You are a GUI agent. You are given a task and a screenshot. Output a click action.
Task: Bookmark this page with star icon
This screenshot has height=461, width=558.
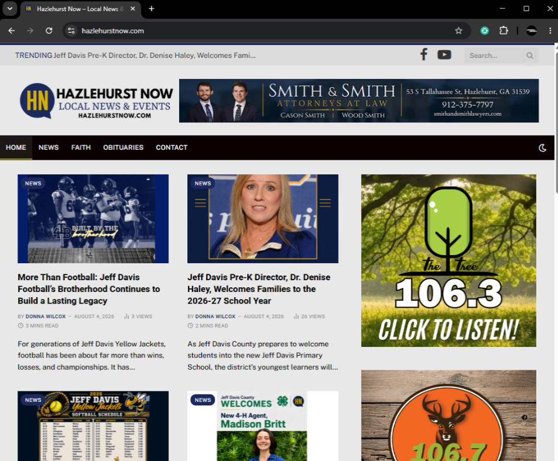click(458, 30)
